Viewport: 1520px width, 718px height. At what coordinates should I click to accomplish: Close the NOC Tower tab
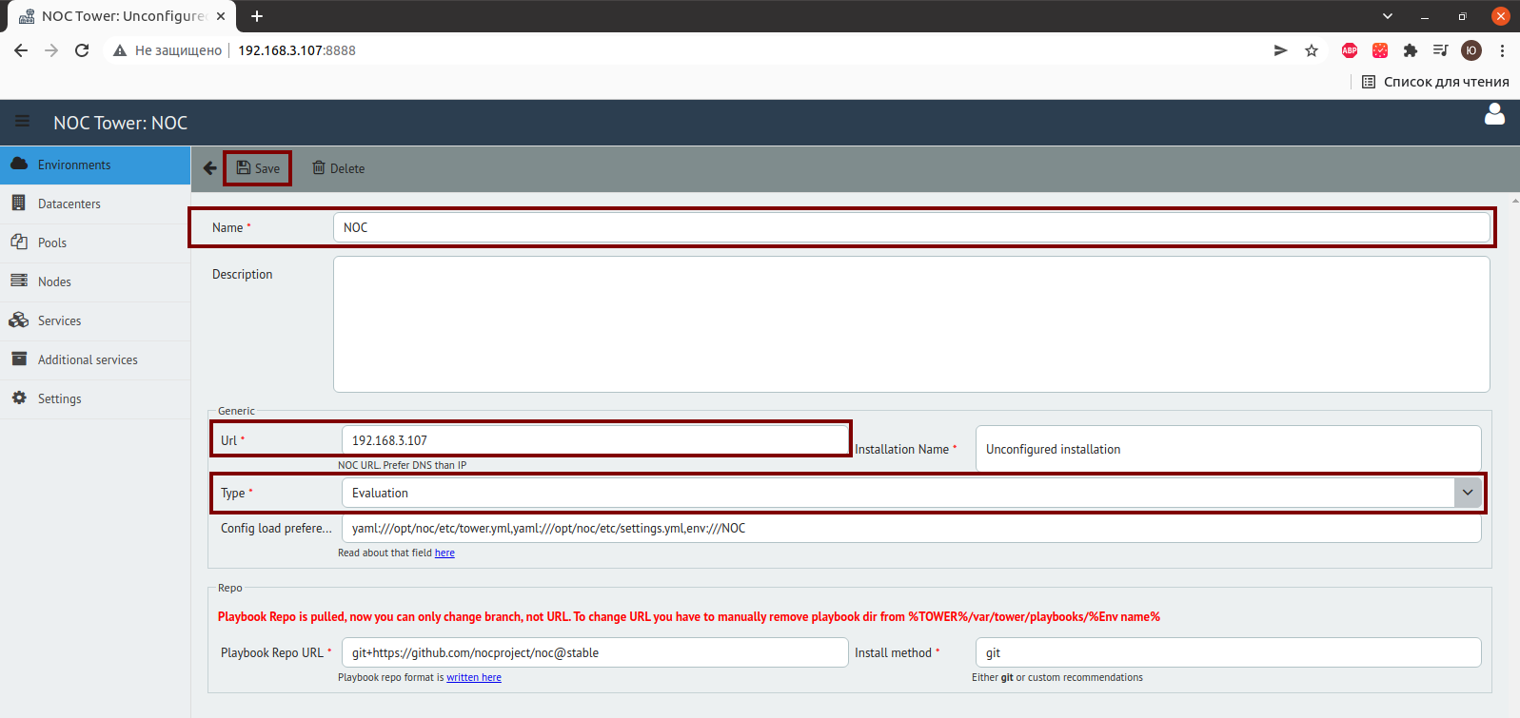tap(221, 16)
